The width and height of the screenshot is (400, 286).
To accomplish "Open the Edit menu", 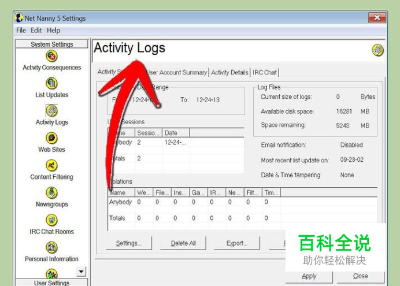I will click(x=36, y=30).
